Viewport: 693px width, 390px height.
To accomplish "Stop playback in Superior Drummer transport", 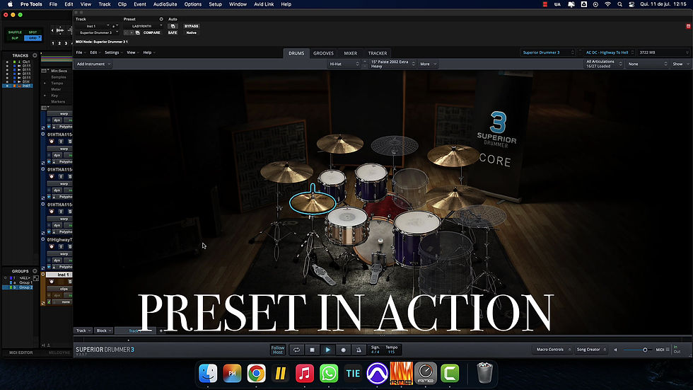I will point(312,350).
